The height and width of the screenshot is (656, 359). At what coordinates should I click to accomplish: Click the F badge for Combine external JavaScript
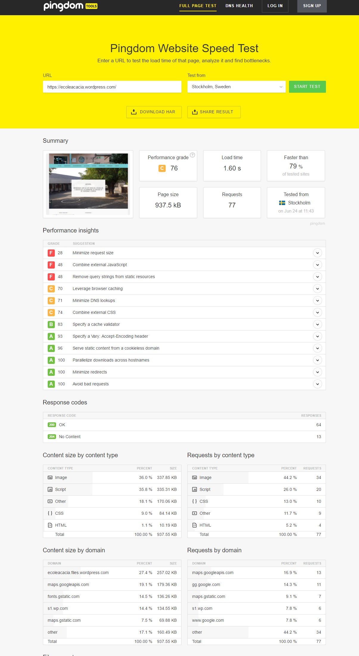pos(51,265)
